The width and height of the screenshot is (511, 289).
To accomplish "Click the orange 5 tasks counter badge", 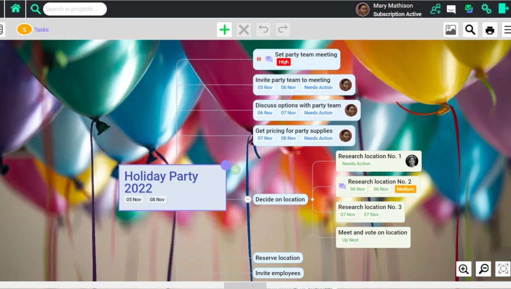I will point(24,30).
